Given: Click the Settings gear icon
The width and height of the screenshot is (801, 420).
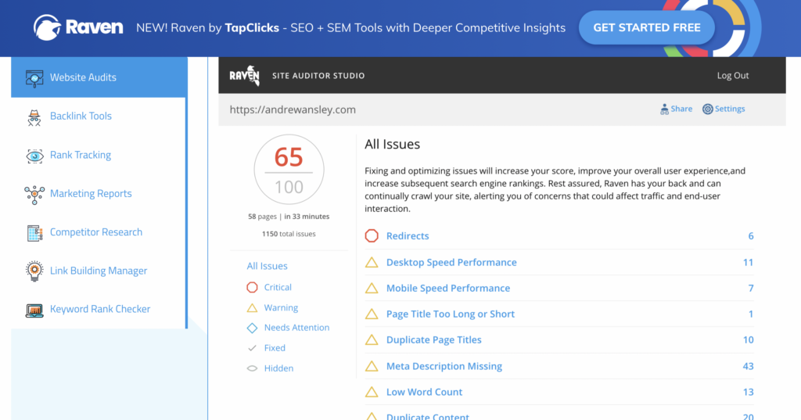Looking at the screenshot, I should pos(707,109).
